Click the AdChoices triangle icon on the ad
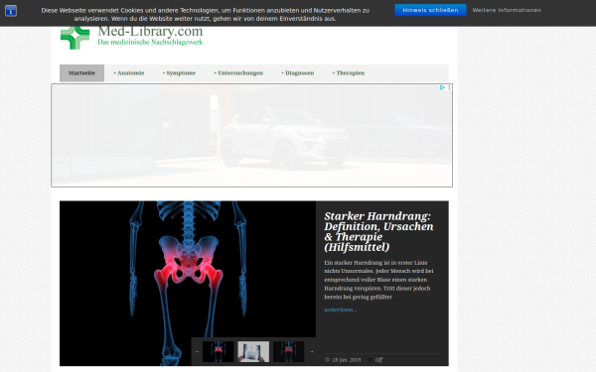 442,87
